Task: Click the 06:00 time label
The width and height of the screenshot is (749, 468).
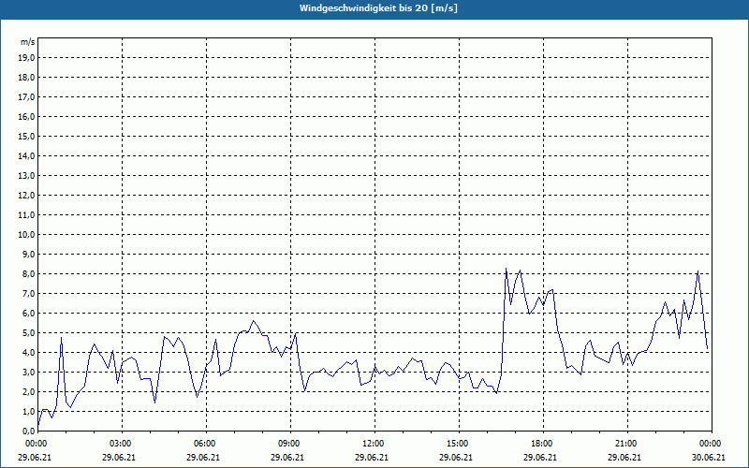Action: (x=206, y=444)
